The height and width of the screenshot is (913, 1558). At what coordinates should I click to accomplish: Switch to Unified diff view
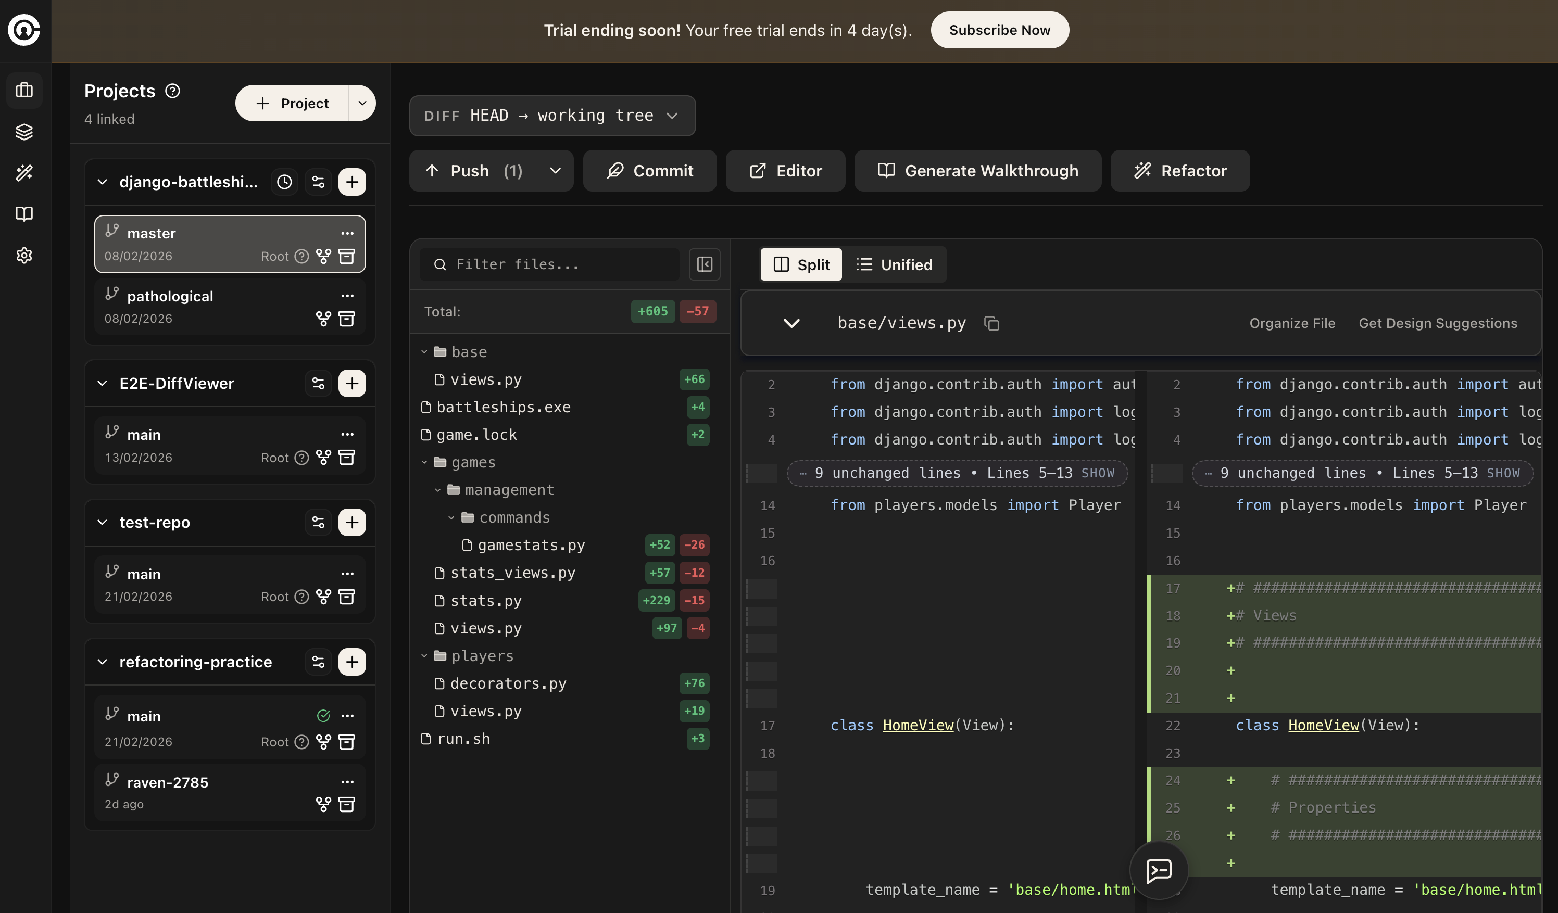(894, 264)
